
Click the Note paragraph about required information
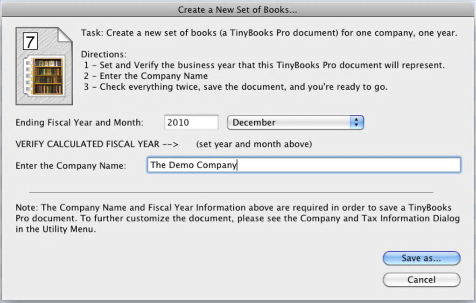tap(238, 218)
